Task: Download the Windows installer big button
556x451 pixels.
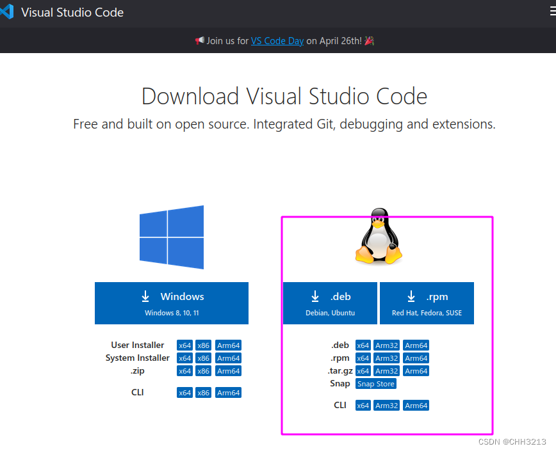Action: pyautogui.click(x=172, y=303)
